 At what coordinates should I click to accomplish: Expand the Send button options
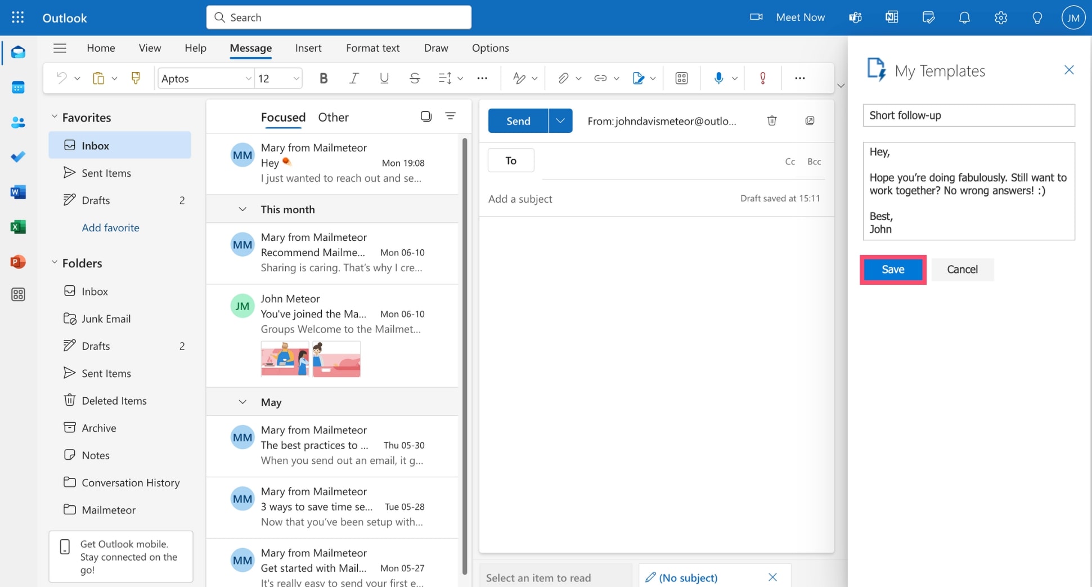point(560,120)
